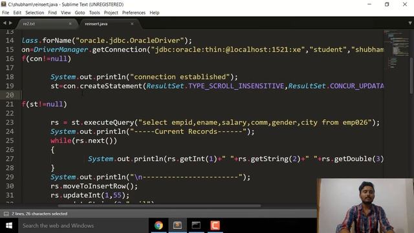
Task: Open the command prompt taskbar icon
Action: pos(196,225)
